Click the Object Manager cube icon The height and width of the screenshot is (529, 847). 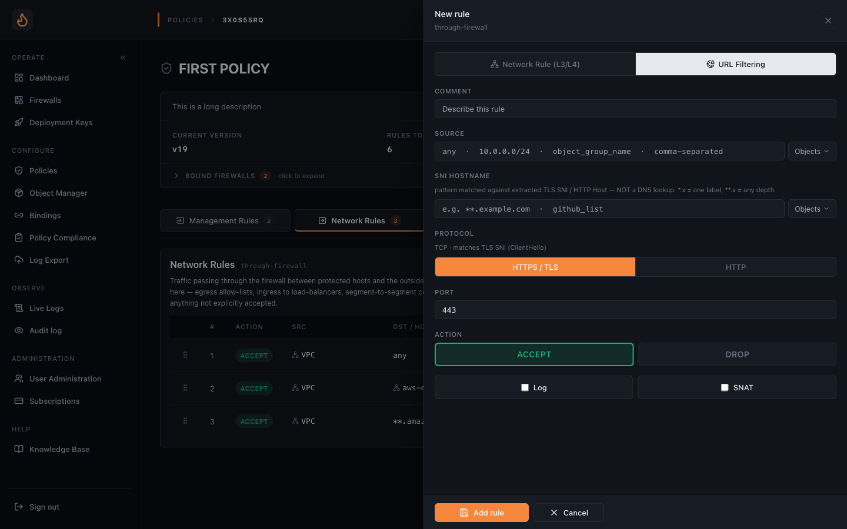(19, 193)
